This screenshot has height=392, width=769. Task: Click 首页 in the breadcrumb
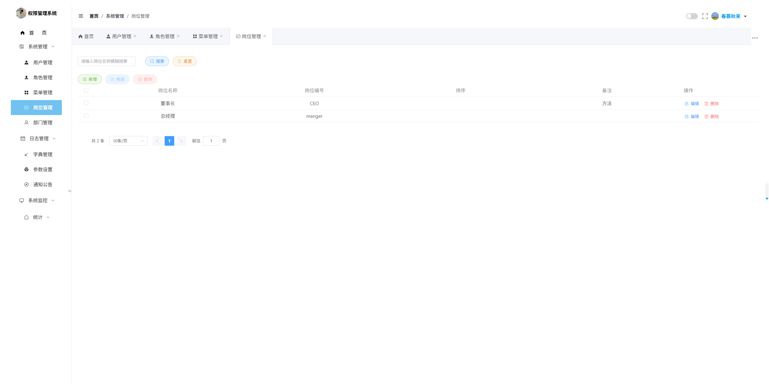point(94,16)
